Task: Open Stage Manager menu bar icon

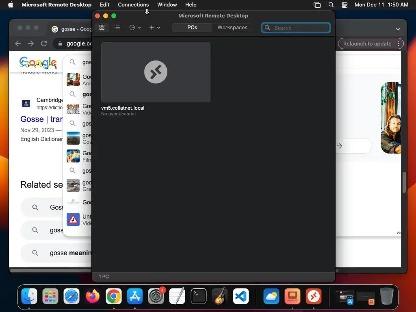Action: [317, 5]
